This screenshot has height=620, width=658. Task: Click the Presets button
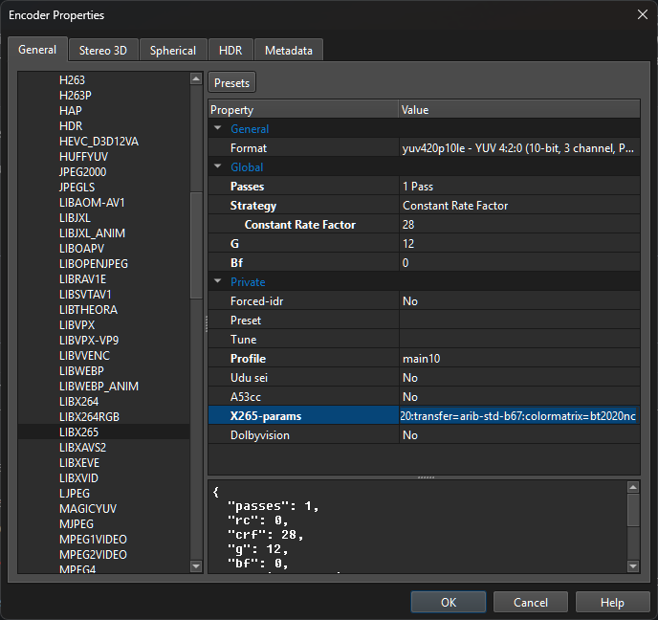point(231,83)
